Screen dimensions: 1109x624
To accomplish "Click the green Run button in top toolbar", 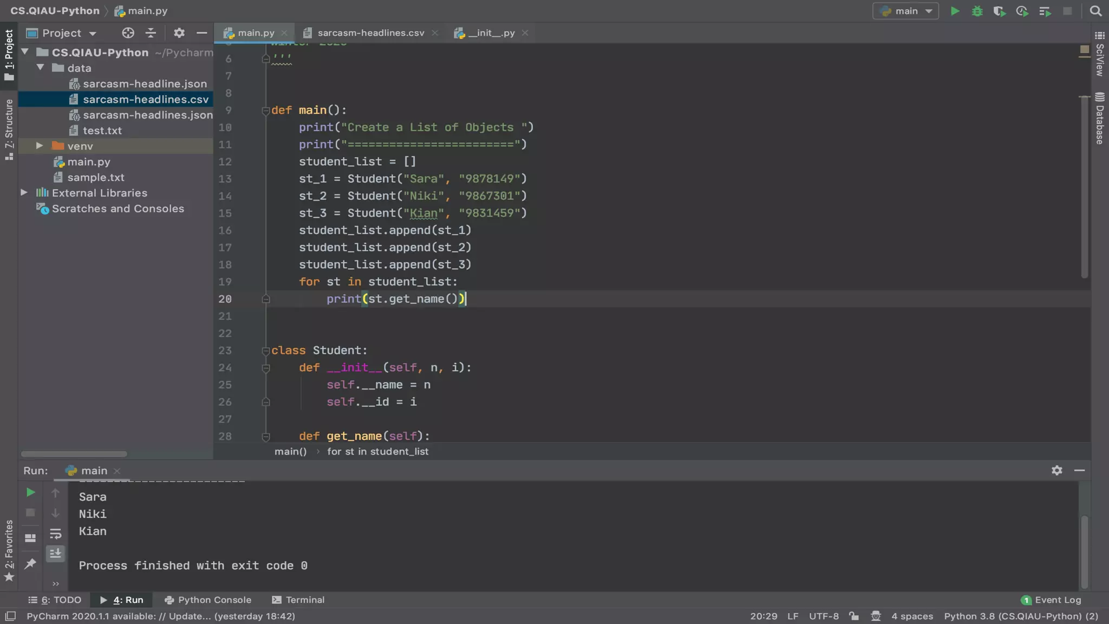I will click(955, 11).
